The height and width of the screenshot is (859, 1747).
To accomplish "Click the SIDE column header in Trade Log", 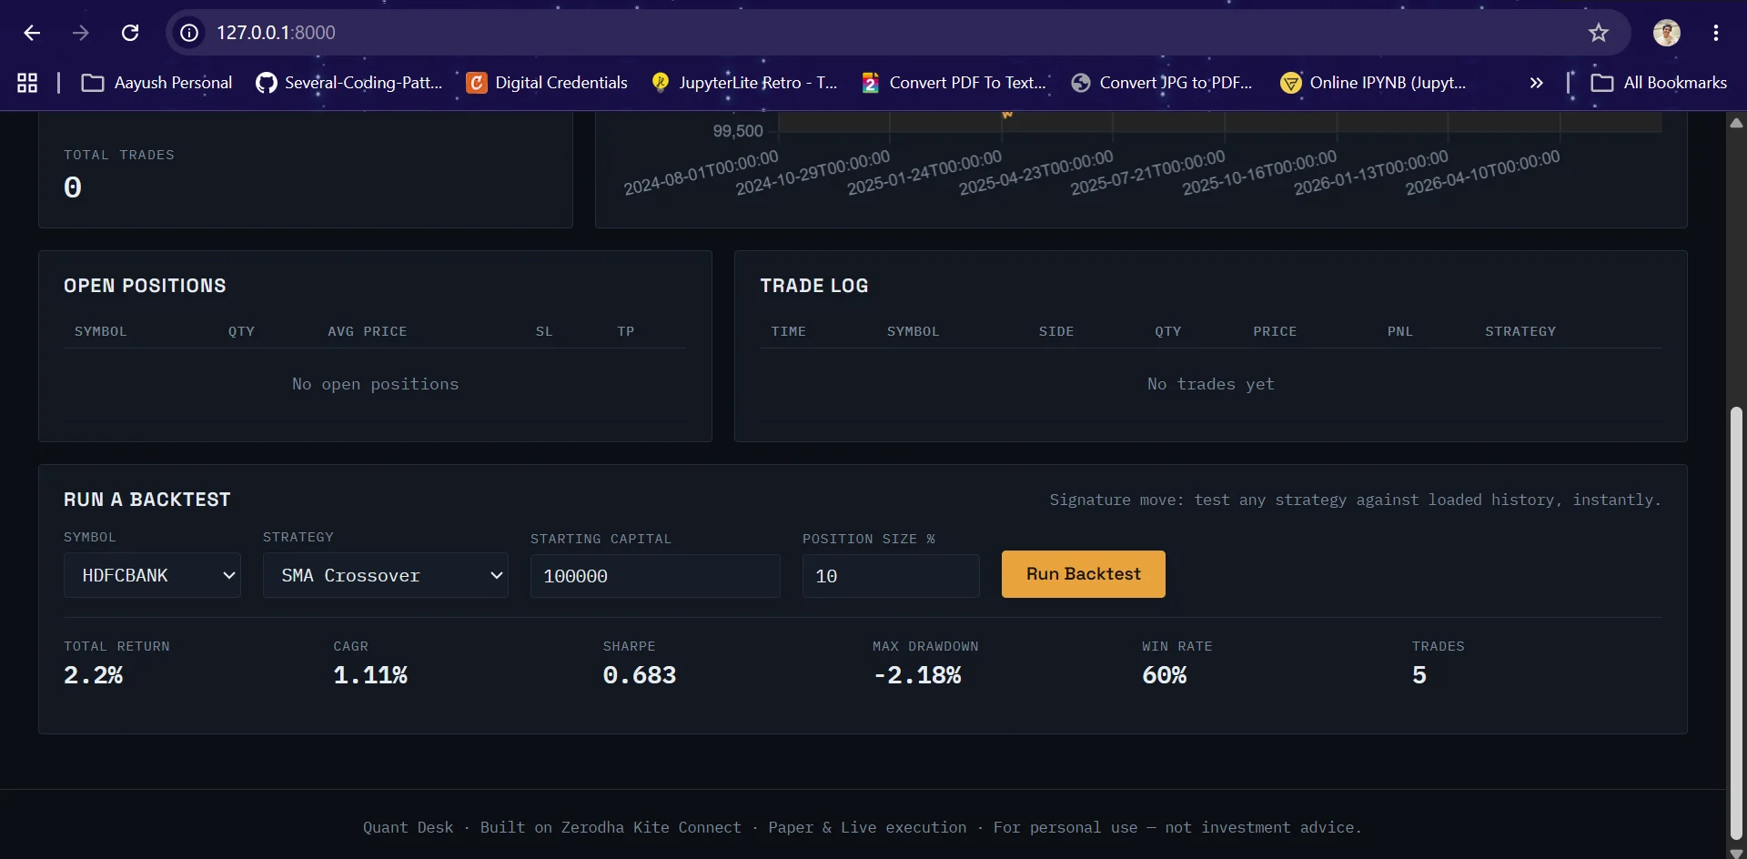I will (1056, 331).
